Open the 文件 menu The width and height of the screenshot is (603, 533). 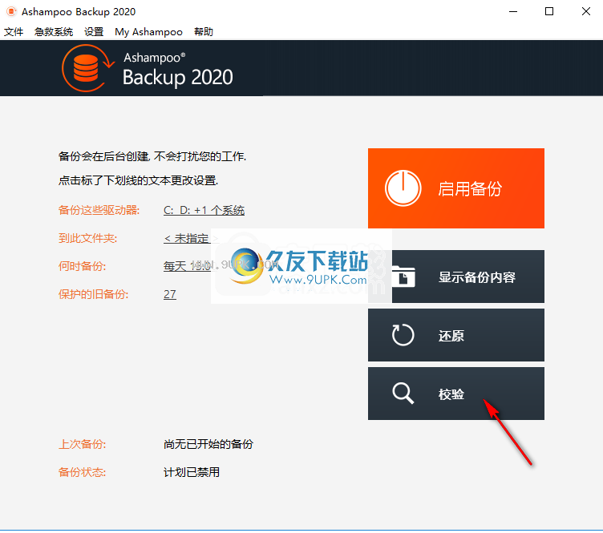point(14,32)
